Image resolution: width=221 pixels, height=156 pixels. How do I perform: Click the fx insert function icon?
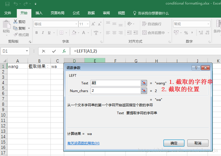click(x=64, y=51)
